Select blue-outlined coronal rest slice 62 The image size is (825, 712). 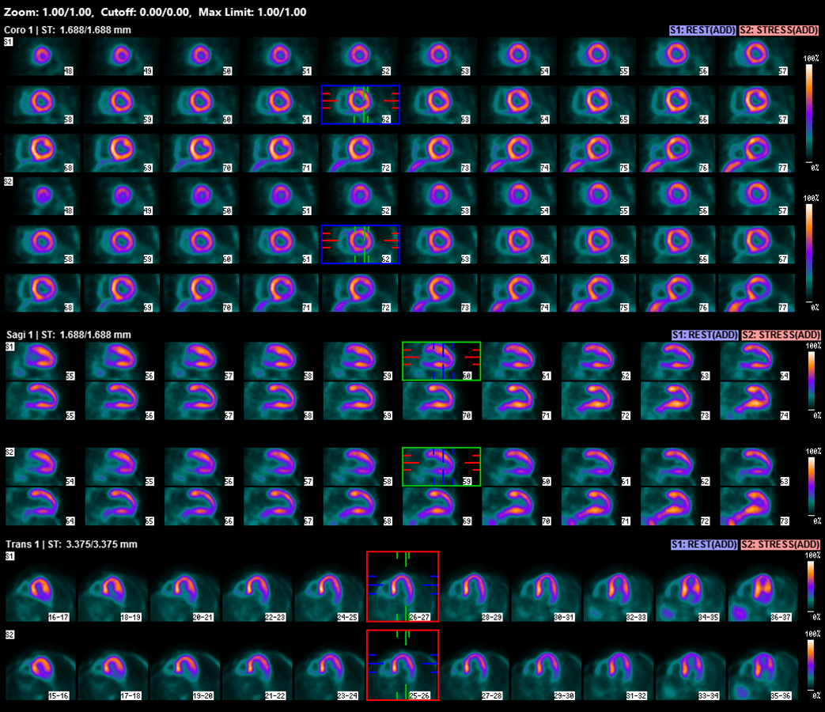(x=360, y=105)
